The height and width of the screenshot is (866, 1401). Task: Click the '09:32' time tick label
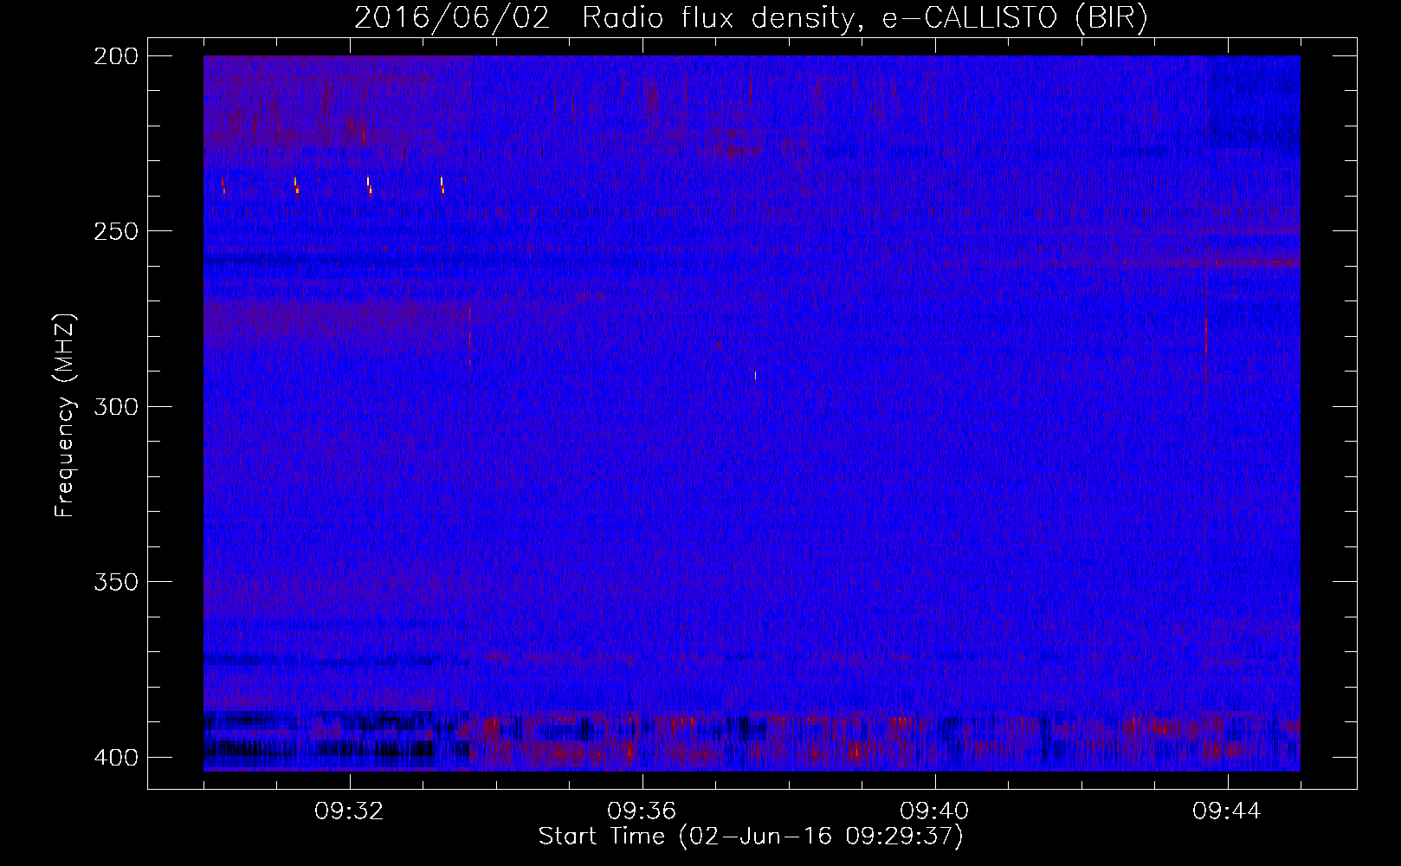[x=349, y=811]
